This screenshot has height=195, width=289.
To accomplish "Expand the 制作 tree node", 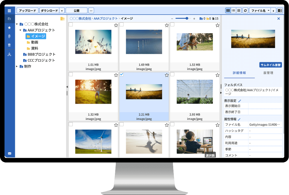I will pos(17,66).
